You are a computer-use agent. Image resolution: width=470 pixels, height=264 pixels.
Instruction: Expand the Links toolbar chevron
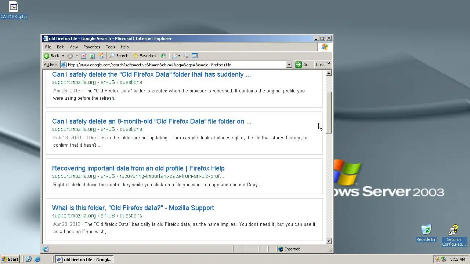click(x=329, y=64)
